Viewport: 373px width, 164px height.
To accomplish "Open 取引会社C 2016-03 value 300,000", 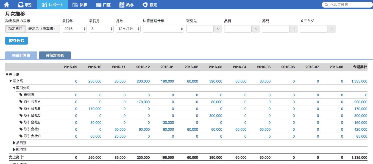I will pyautogui.click(x=216, y=116).
